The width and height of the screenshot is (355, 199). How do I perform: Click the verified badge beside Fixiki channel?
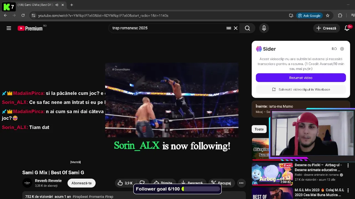(x=341, y=175)
